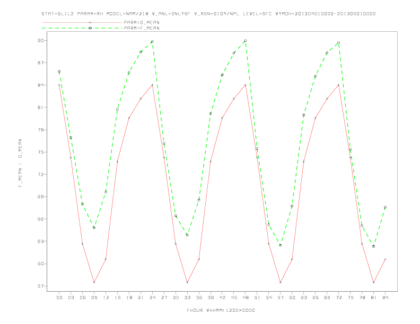Click the y-axis tick label 57
The width and height of the screenshot is (420, 324).
[40, 286]
